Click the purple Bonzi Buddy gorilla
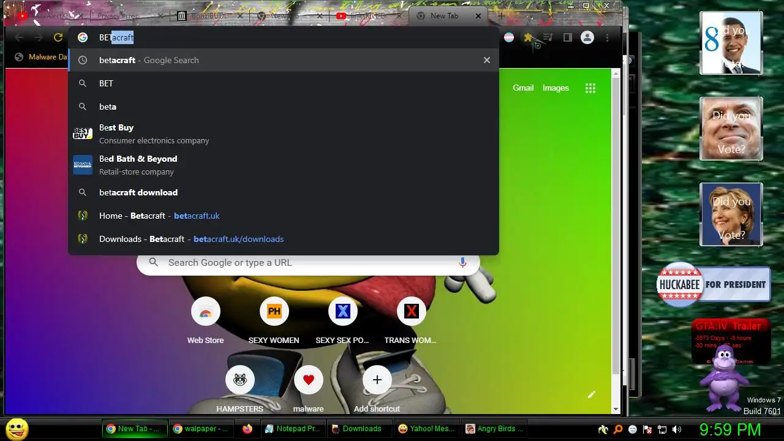This screenshot has width=784, height=441. pos(724,379)
